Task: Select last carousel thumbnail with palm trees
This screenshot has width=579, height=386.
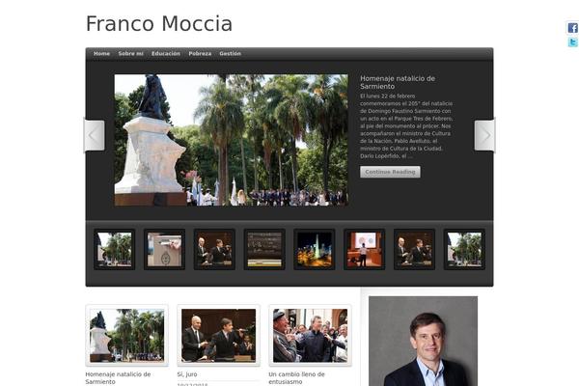Action: tap(464, 249)
